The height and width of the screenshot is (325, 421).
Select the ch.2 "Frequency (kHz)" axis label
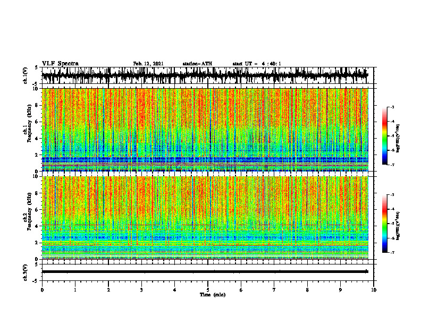pyautogui.click(x=29, y=211)
